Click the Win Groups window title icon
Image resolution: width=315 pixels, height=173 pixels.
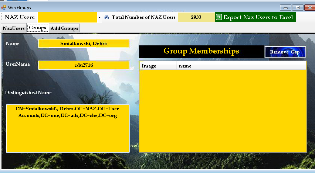click(4, 8)
